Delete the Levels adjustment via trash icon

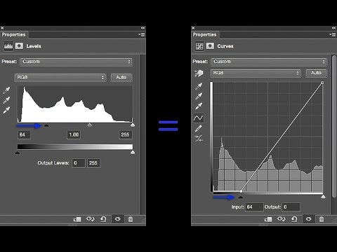(x=131, y=219)
